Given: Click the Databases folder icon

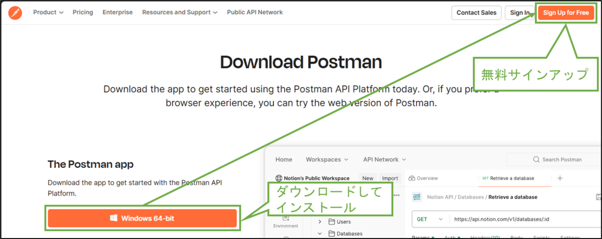Looking at the screenshot, I should tap(332, 233).
